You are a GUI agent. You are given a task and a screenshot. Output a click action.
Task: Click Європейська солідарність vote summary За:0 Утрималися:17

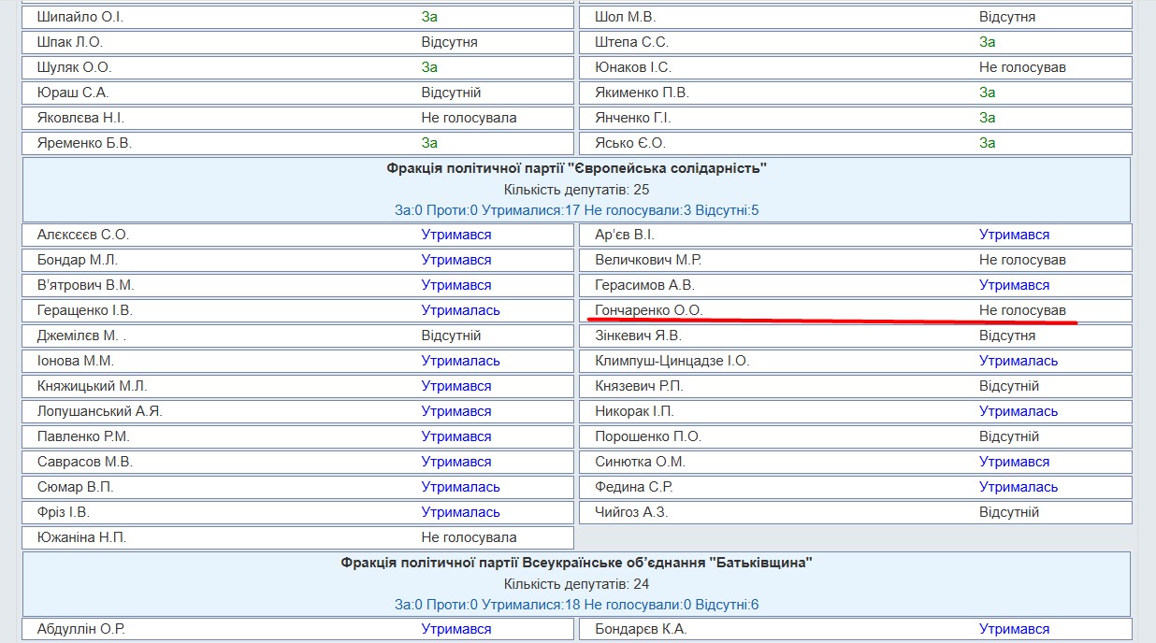pos(577,210)
